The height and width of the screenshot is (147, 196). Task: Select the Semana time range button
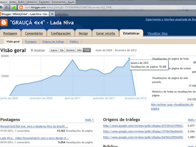[x=70, y=50]
